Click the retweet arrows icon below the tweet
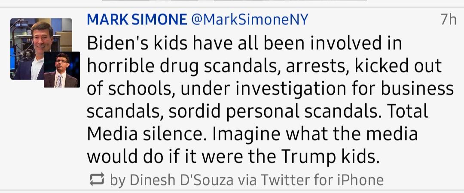This screenshot has height=193, width=464. click(x=97, y=179)
